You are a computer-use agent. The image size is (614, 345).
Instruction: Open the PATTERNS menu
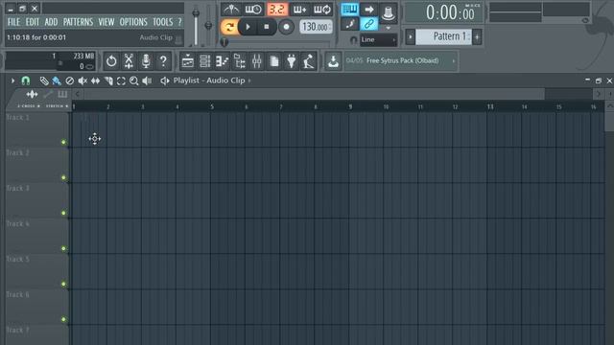coord(78,22)
